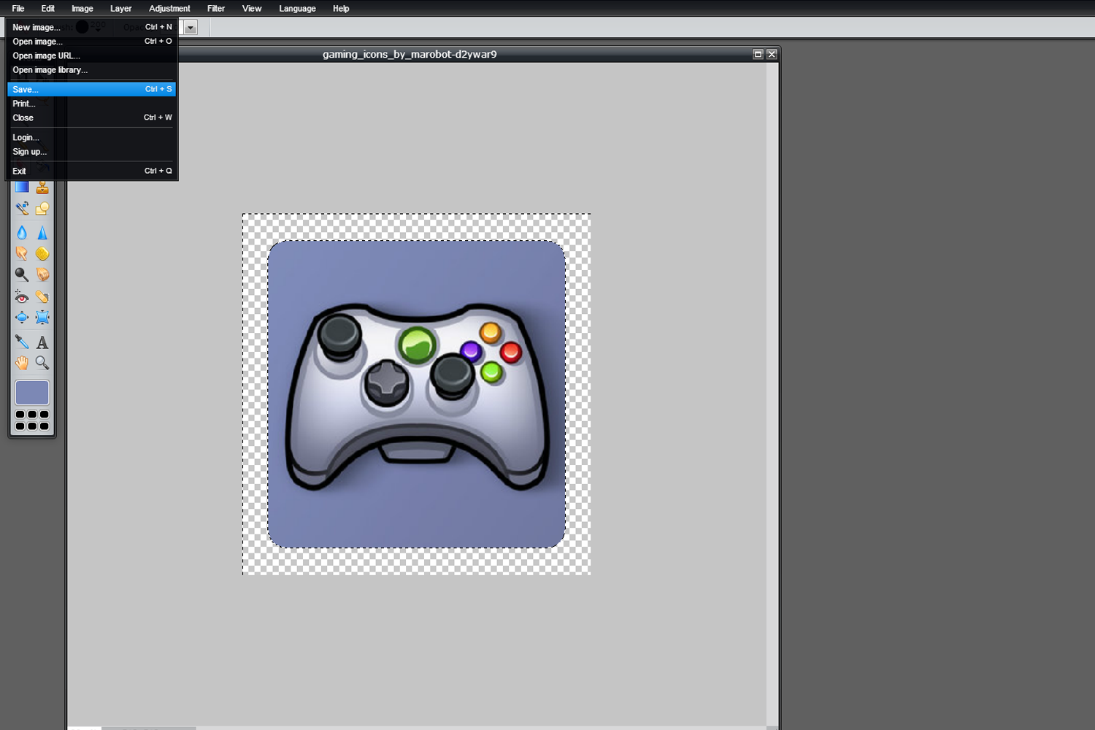Select the Spot heal bandage tool
The height and width of the screenshot is (730, 1095).
coord(42,296)
